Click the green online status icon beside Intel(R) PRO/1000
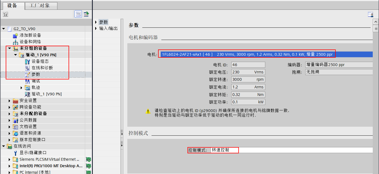Viewport: 379px width, 174px height. tap(88, 166)
